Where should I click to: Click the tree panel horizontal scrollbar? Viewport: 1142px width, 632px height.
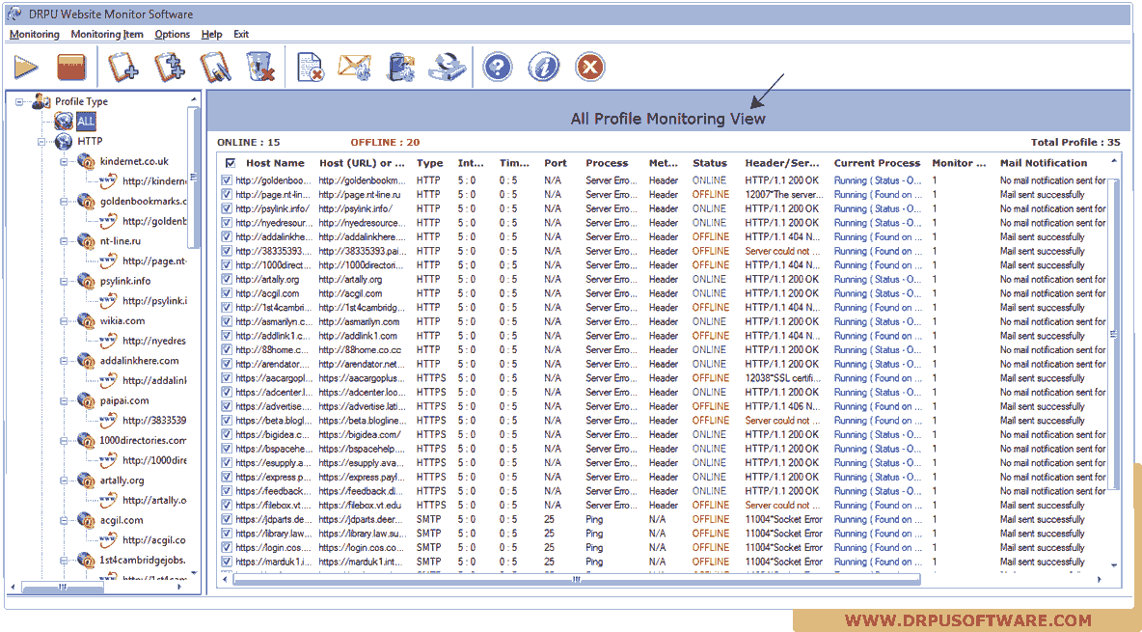[62, 587]
